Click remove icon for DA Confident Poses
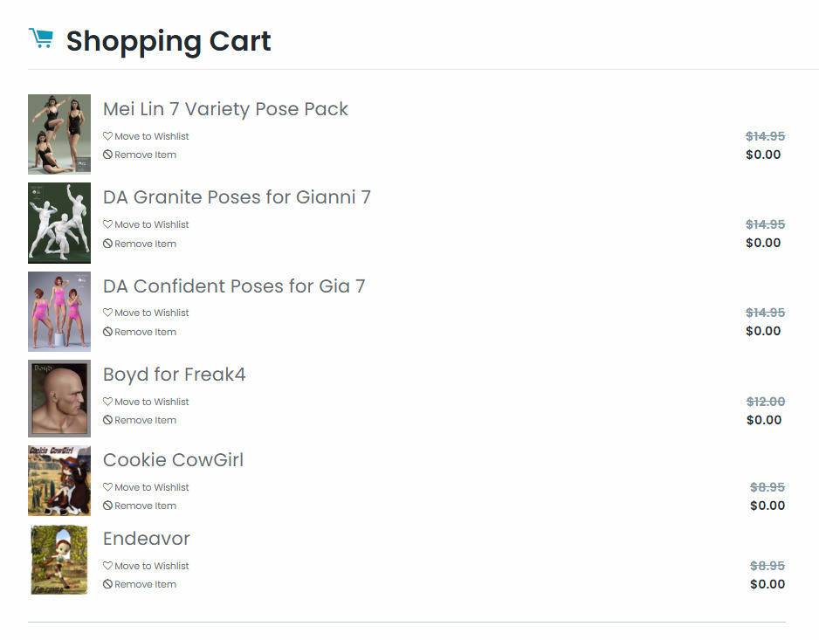 coord(107,332)
